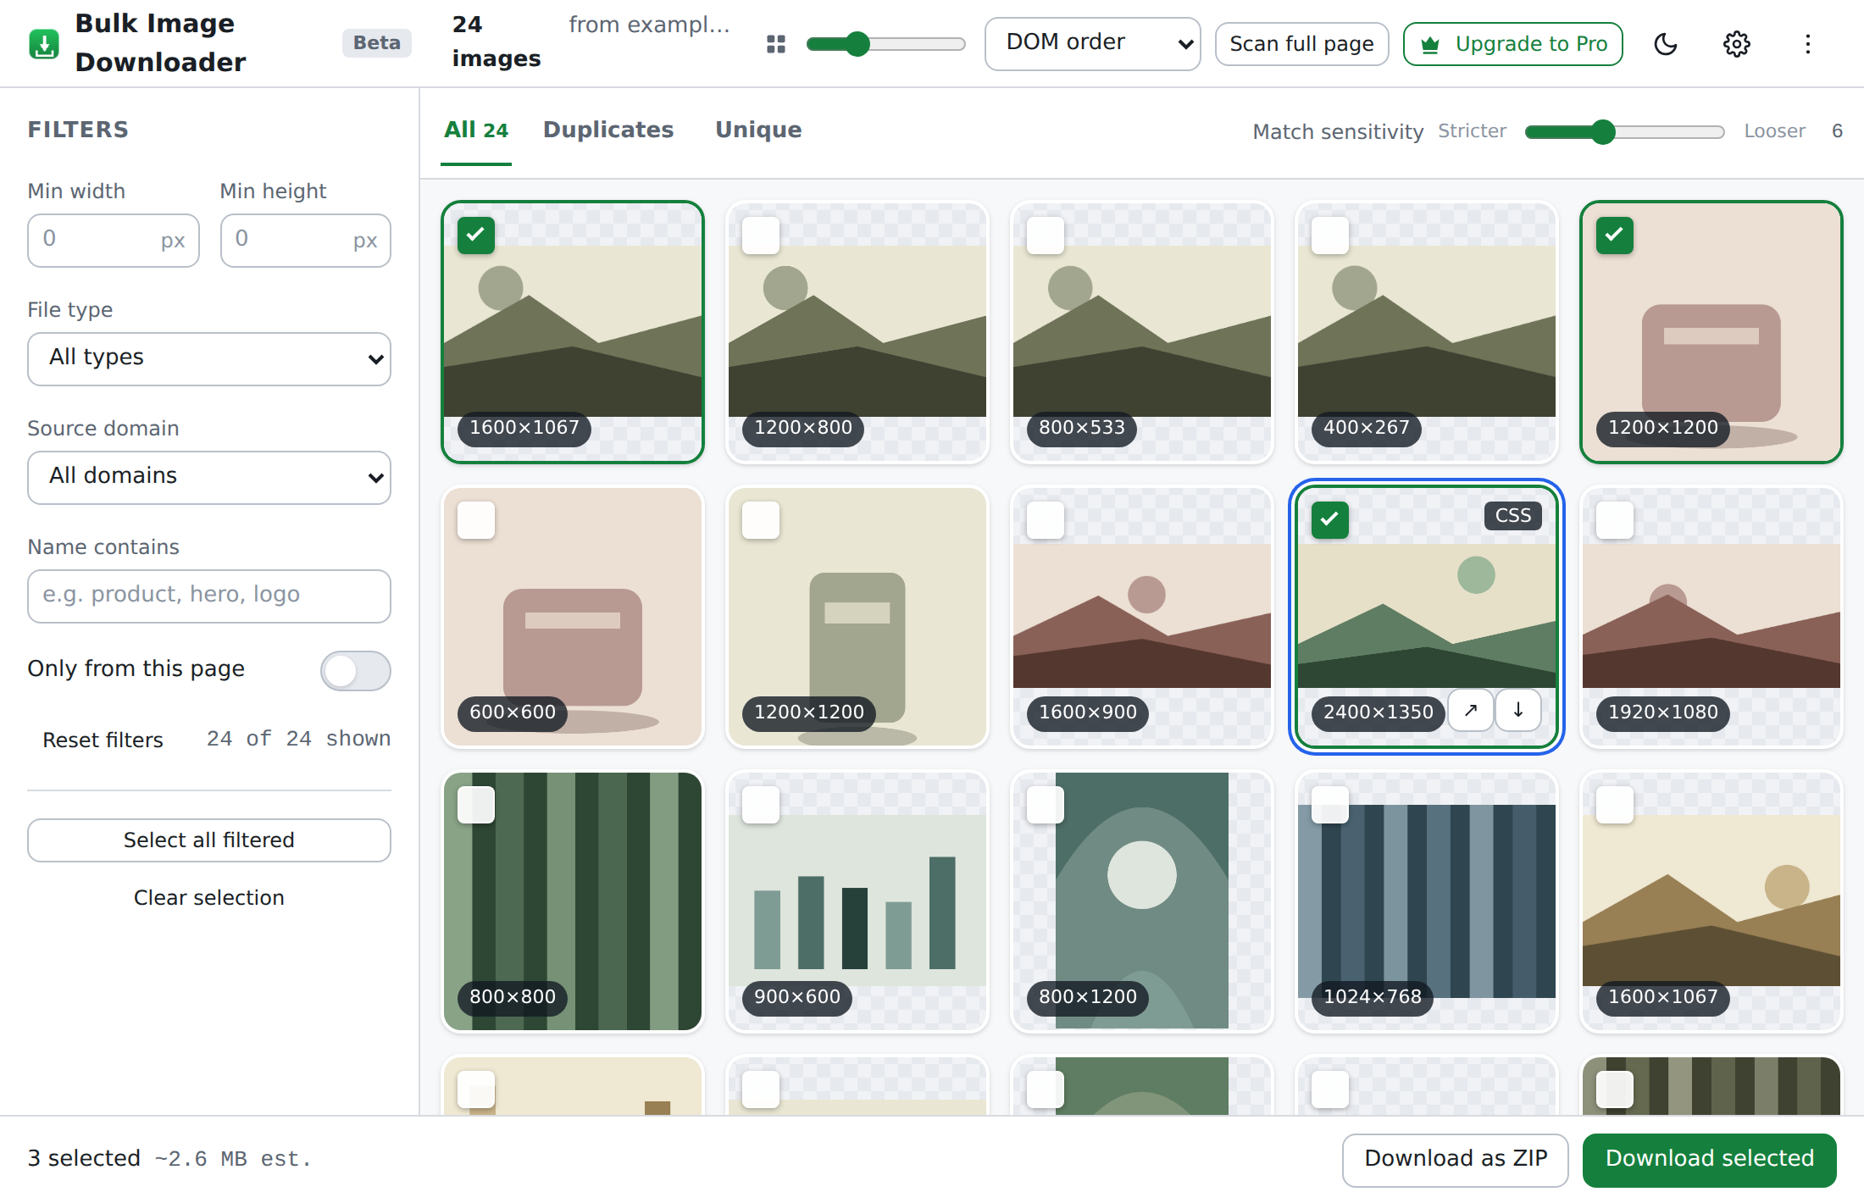This screenshot has height=1203, width=1864.
Task: Click Upgrade to Pro button
Action: (x=1513, y=44)
